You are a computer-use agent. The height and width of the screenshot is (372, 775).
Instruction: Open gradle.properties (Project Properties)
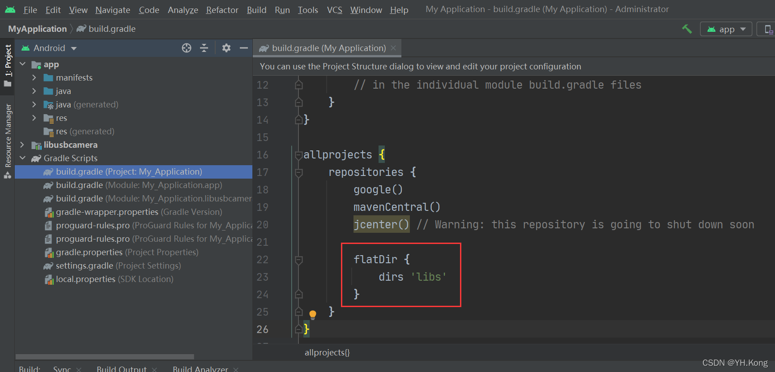coord(121,252)
